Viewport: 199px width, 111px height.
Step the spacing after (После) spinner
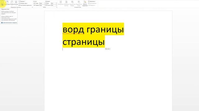point(56,5)
